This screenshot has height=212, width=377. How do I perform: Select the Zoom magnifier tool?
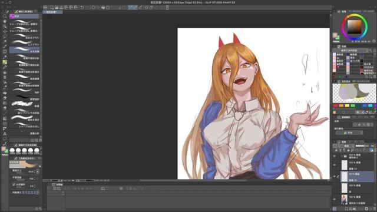5,16
